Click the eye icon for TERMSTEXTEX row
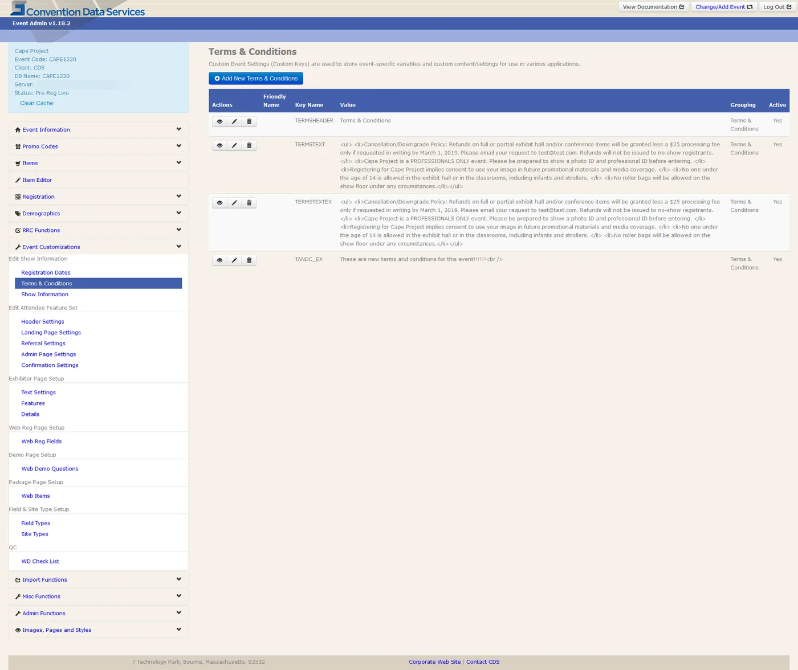 point(219,203)
